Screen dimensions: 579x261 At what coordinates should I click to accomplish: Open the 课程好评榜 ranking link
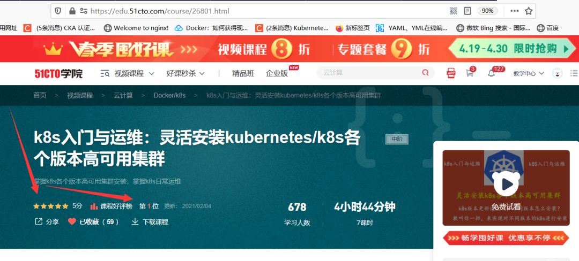[x=112, y=206]
